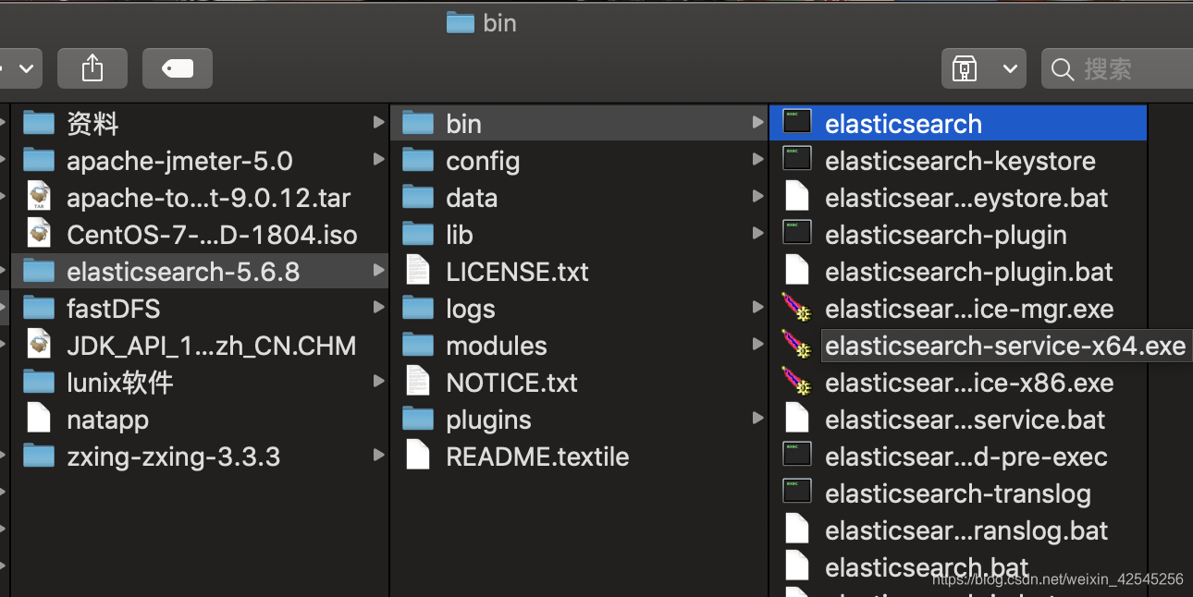The image size is (1193, 597).
Task: Click the LICENSE.txt file name
Action: click(517, 272)
